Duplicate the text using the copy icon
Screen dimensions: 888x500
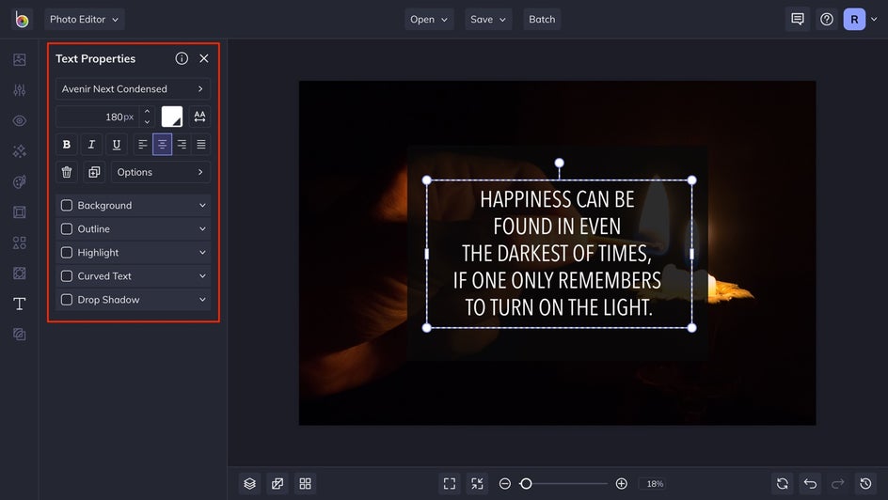(94, 172)
